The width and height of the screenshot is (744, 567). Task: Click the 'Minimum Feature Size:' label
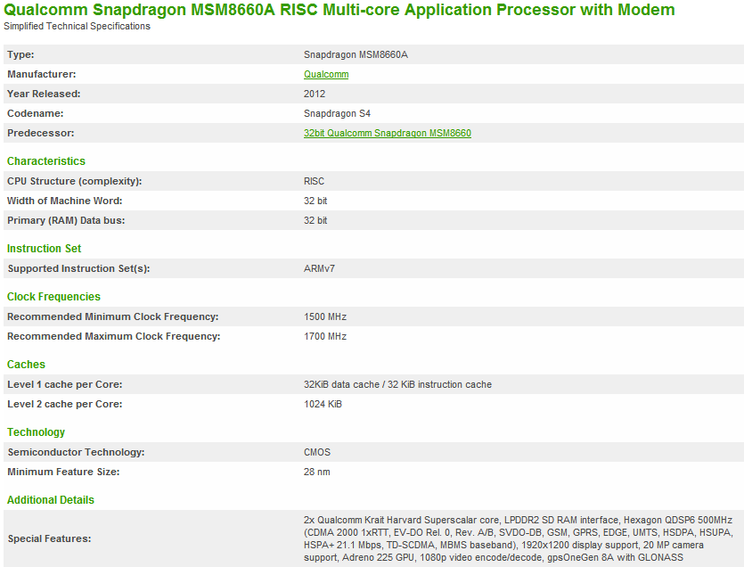[63, 472]
